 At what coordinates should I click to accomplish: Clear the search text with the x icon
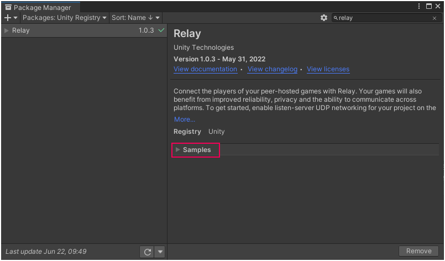click(434, 18)
